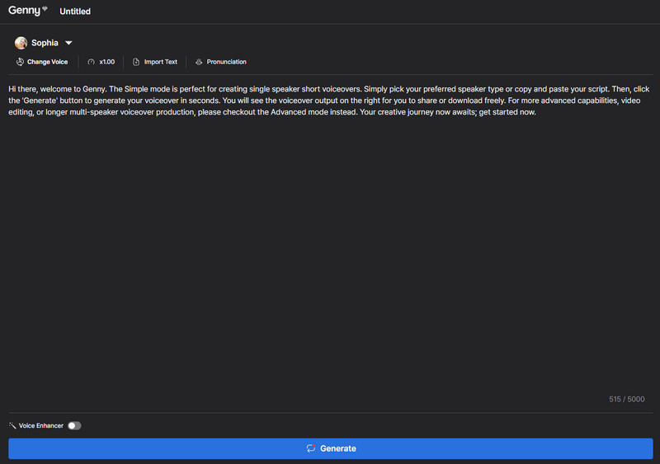The height and width of the screenshot is (464, 660).
Task: Enable the Voice Enhancer toggle switch
Action: [x=74, y=426]
